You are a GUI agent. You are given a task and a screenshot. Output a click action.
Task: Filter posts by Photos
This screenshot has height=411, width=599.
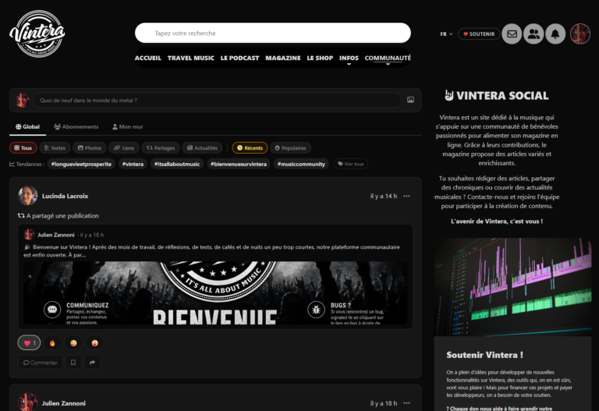(x=90, y=148)
